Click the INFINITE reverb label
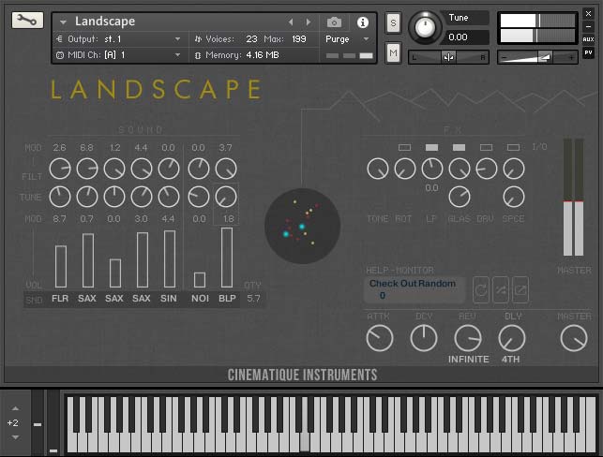The width and height of the screenshot is (603, 457). (x=468, y=360)
